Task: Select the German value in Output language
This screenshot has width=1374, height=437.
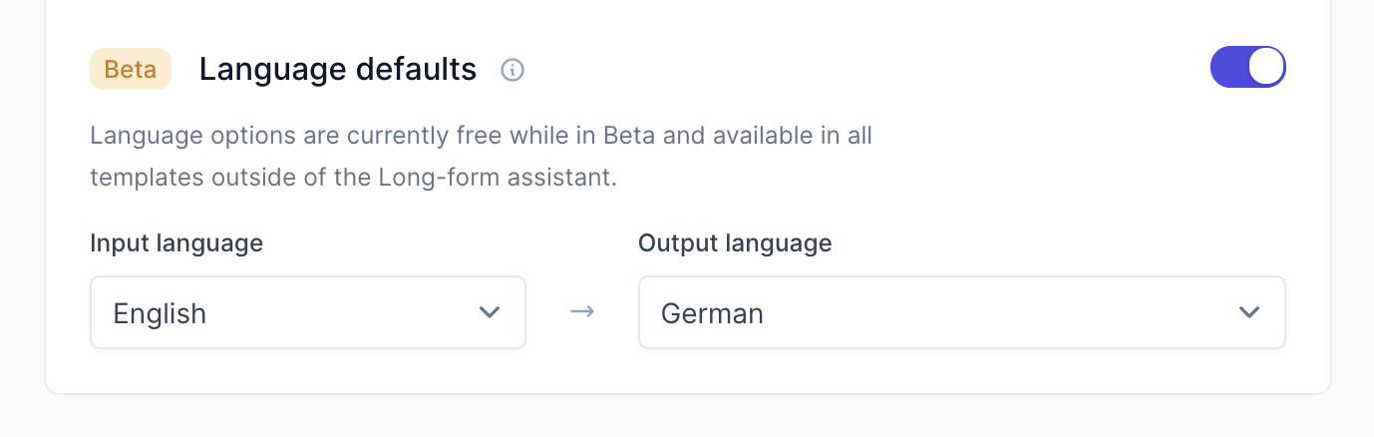Action: 712,313
